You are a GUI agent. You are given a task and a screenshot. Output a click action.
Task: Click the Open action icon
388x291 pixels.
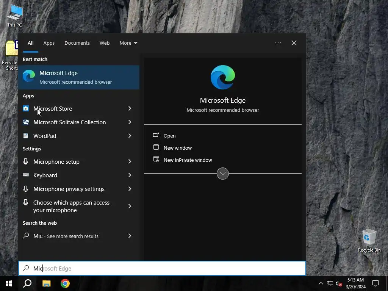coord(156,135)
